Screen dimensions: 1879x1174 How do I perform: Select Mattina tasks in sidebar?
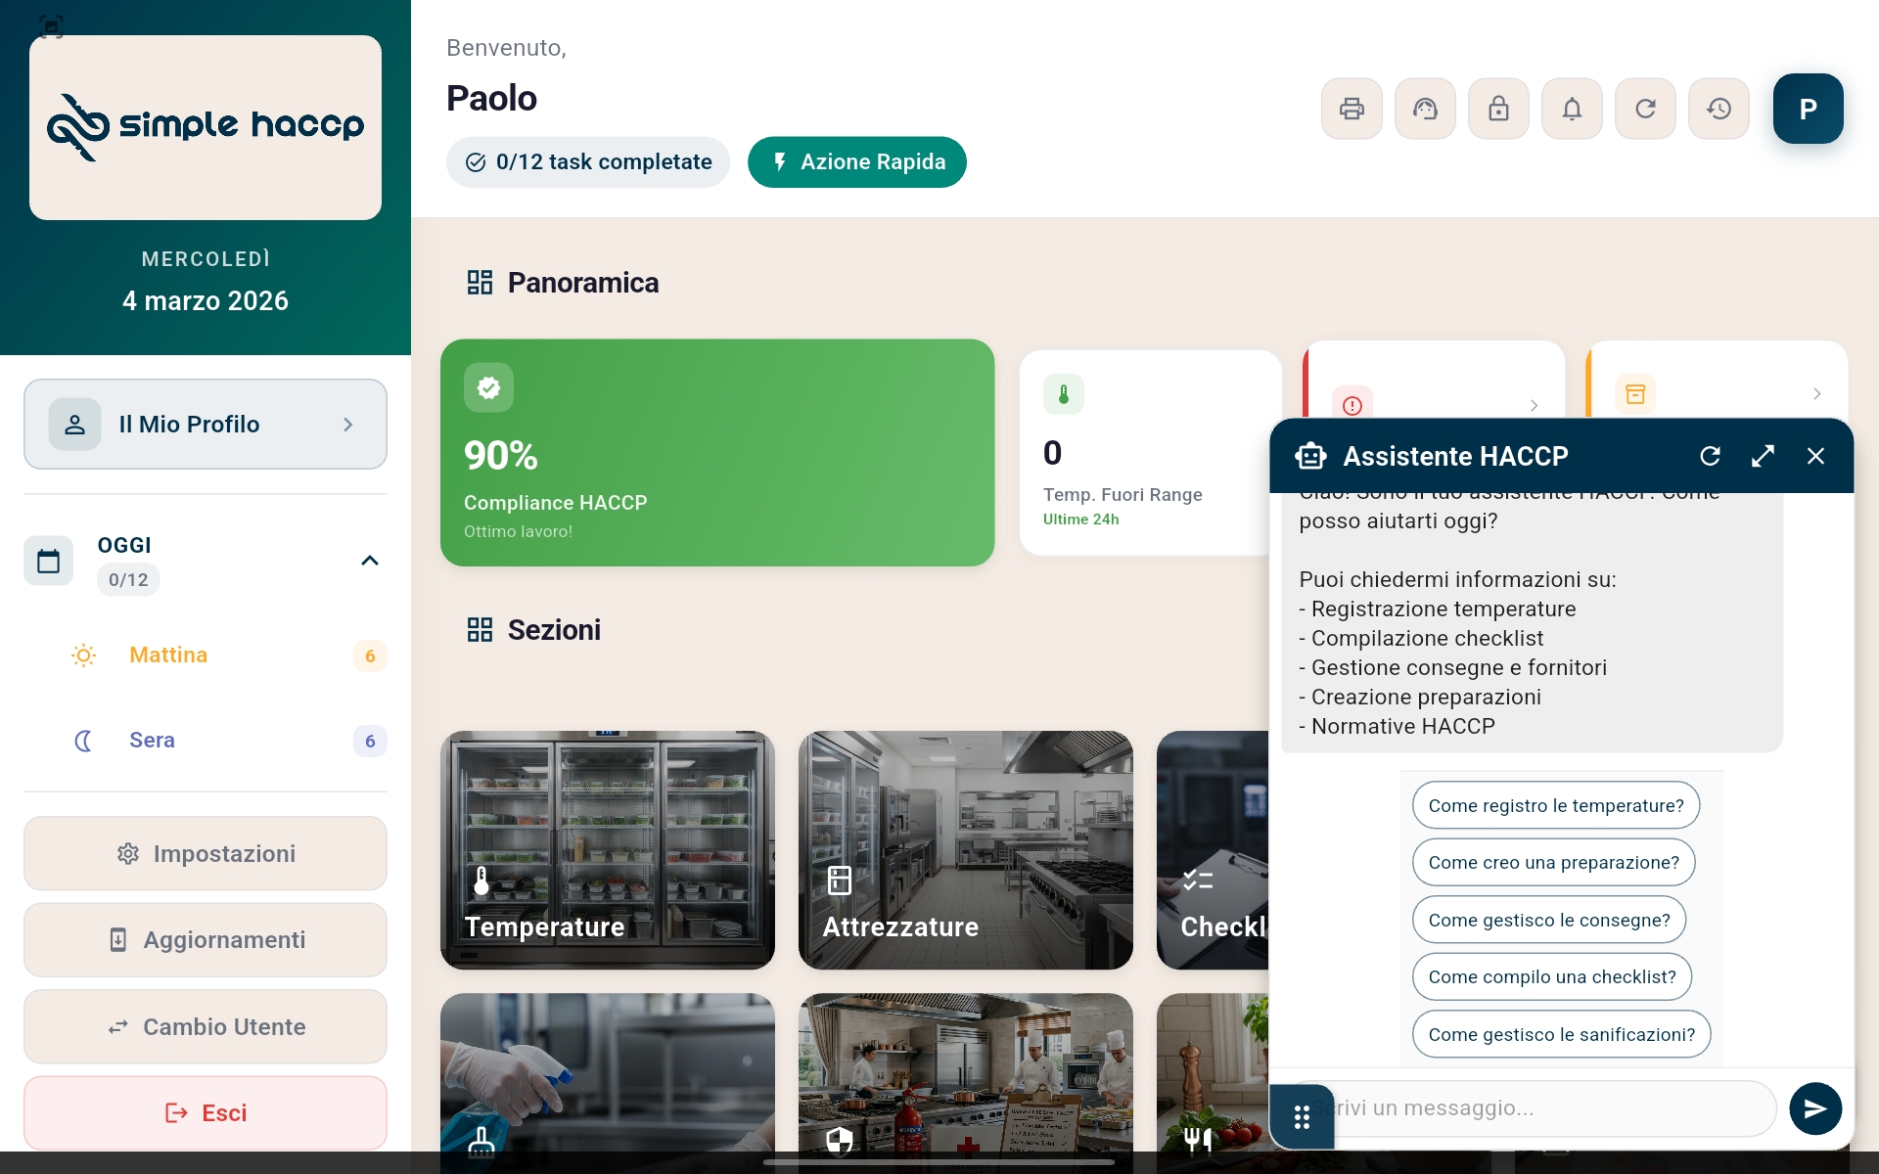[168, 655]
